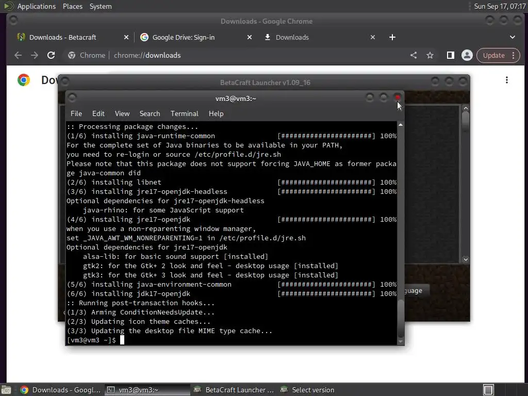Open the terminal Search menu
The width and height of the screenshot is (528, 396).
[150, 113]
